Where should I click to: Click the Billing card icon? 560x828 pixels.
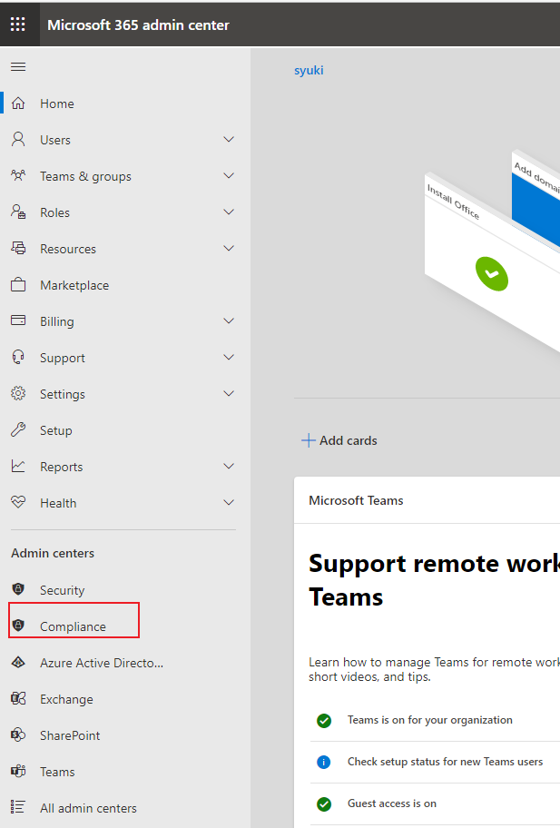tap(18, 320)
